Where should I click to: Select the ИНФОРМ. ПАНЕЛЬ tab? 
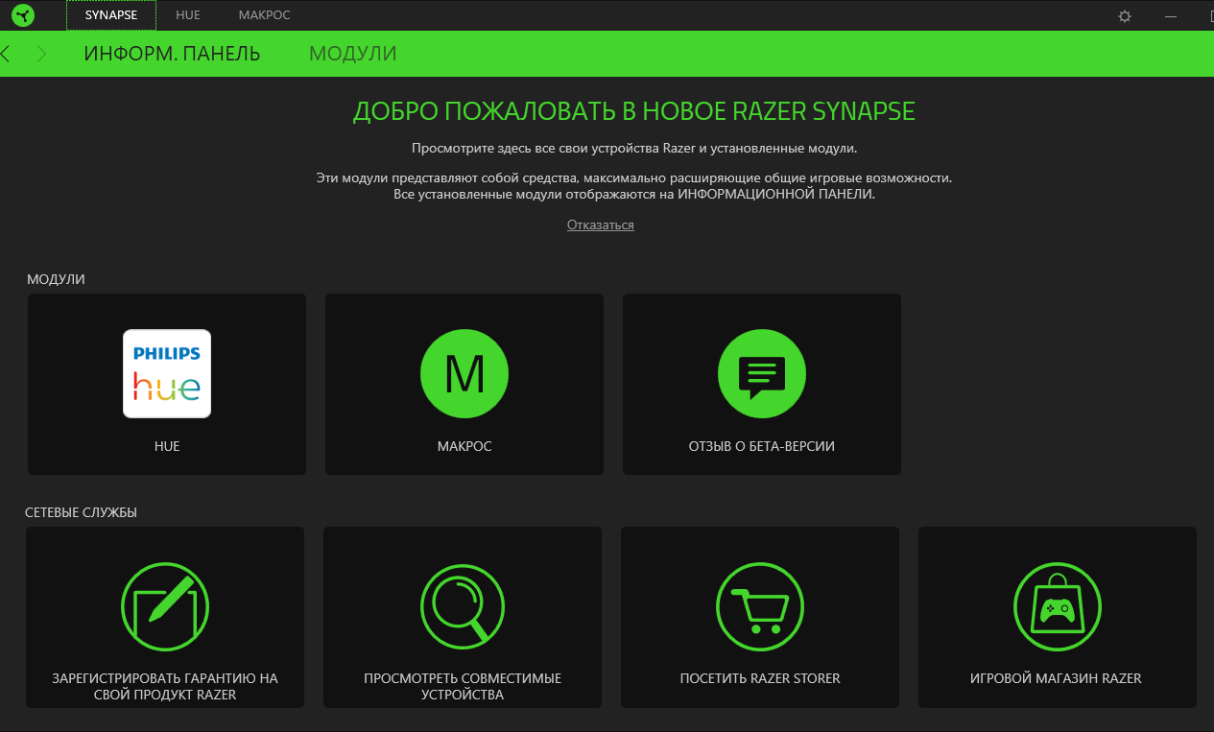point(172,54)
